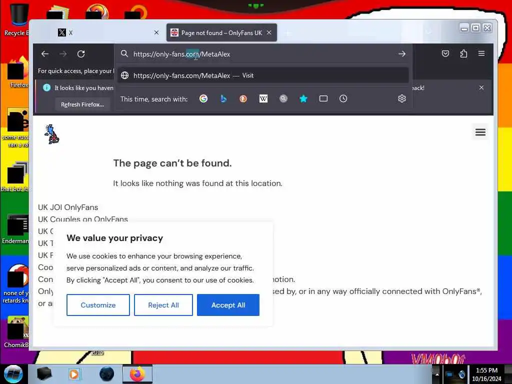Search this time with Wikipedia icon
This screenshot has height=384, width=512.
[x=263, y=98]
